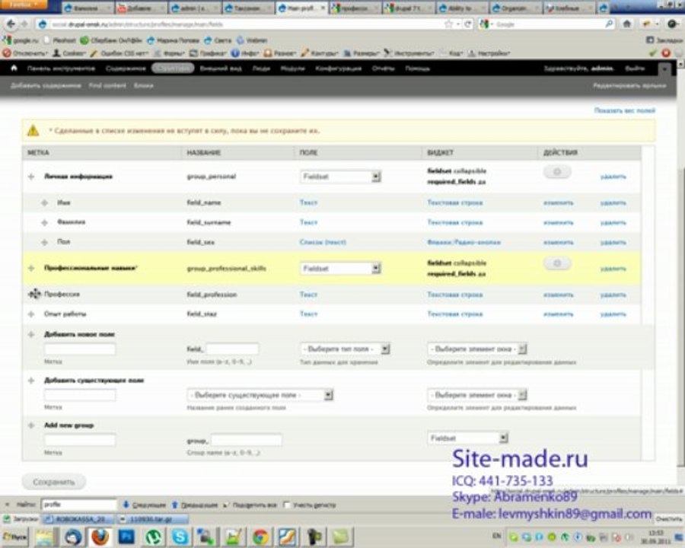Viewport: 685px width, 548px height.
Task: Click the Сохранить button
Action: [54, 482]
